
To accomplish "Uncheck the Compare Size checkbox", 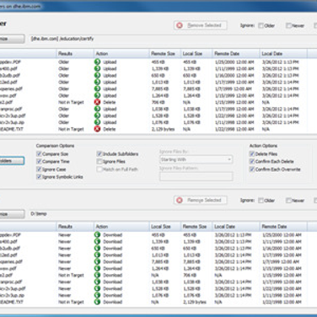I will 39,154.
